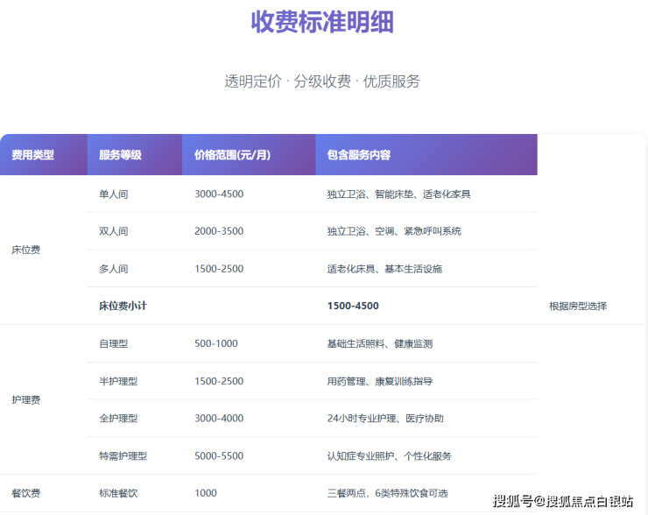Click the 护理费 category cell
Viewport: 648px width, 515px height.
(26, 399)
